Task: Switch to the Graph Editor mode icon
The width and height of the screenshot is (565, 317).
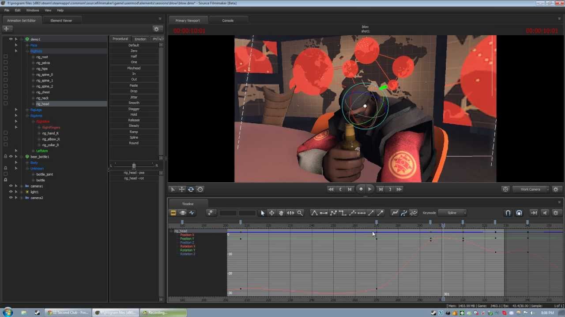Action: tap(192, 213)
